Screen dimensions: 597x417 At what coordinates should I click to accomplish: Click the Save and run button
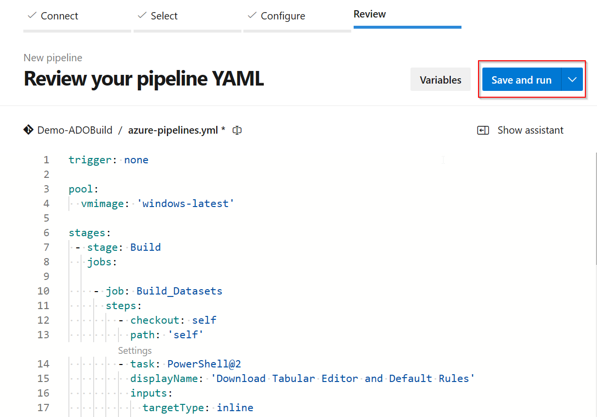521,79
